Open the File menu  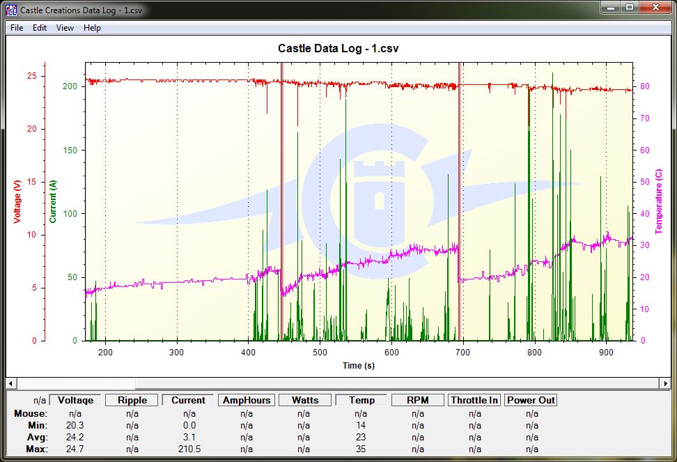coord(17,28)
